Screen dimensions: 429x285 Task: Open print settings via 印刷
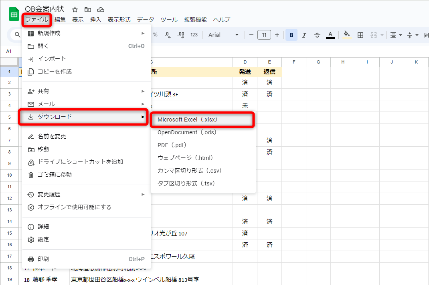[44, 259]
